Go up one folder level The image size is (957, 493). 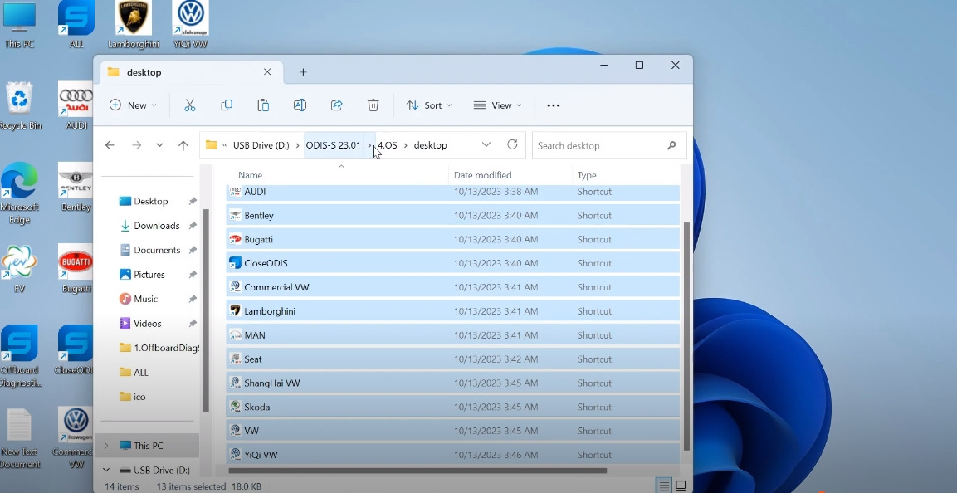(183, 145)
